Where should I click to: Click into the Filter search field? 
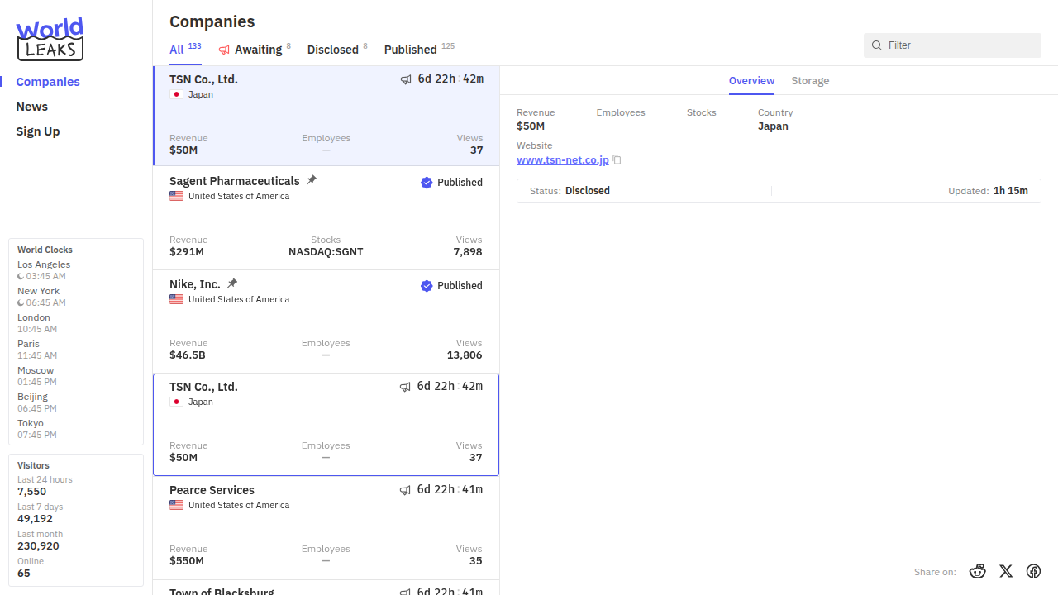click(959, 45)
